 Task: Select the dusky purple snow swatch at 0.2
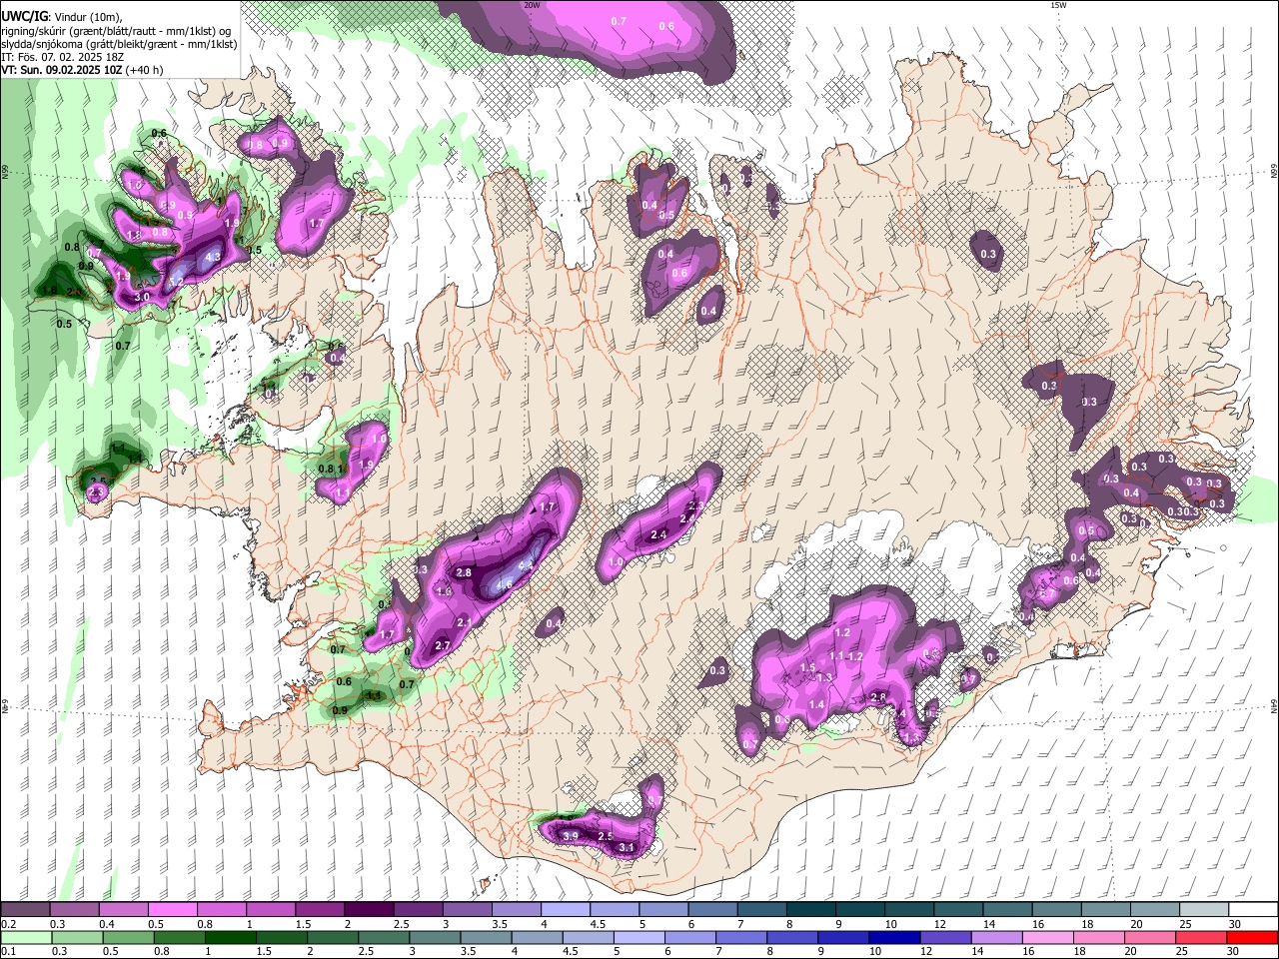25,909
